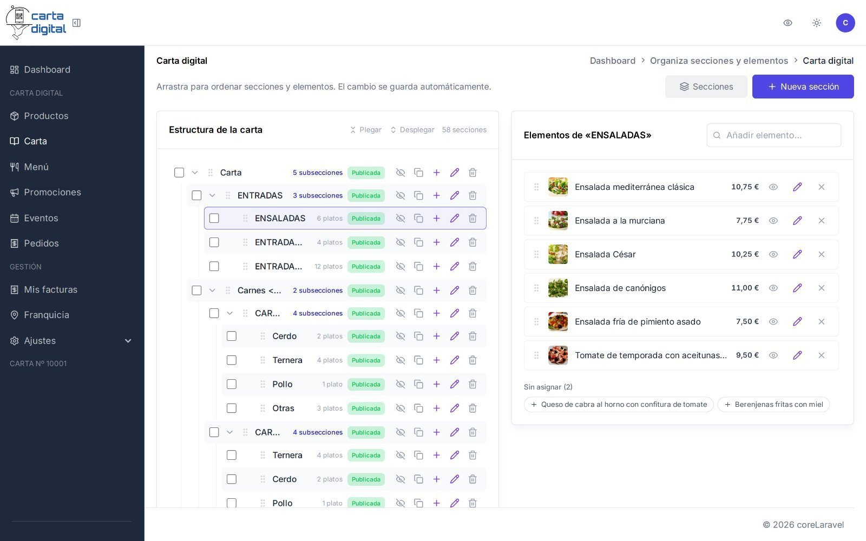
Task: Collapse the ENTRADAS node
Action: point(212,195)
